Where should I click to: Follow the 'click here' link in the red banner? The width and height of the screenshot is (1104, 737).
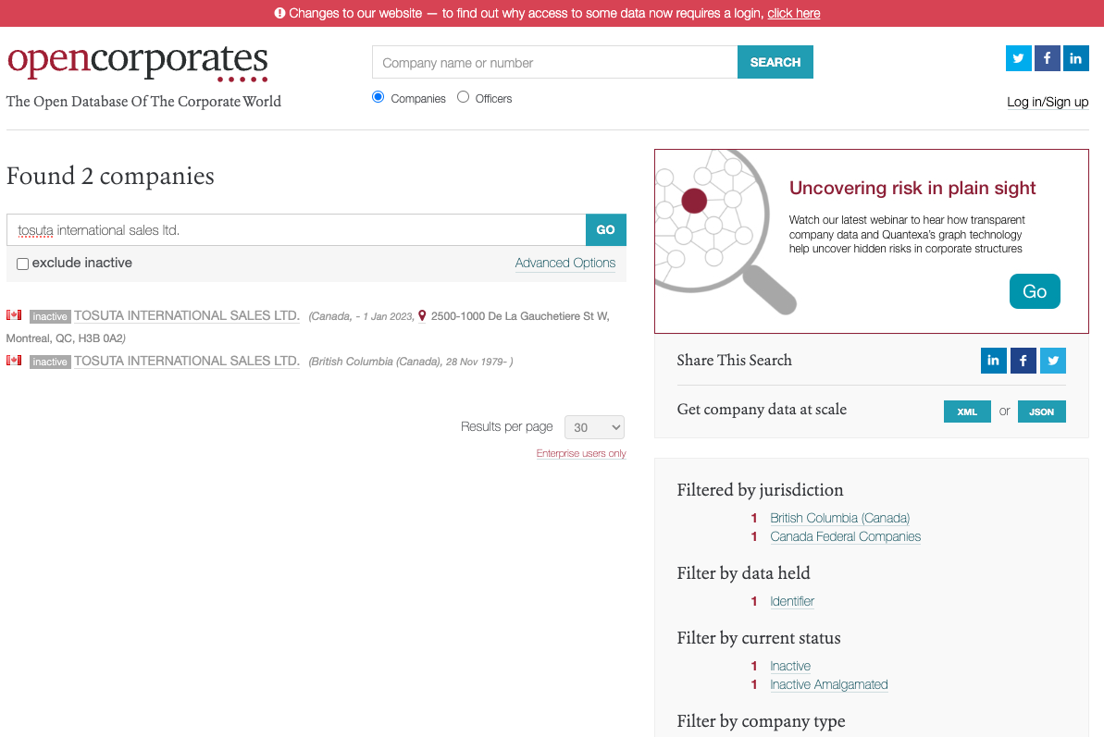pos(793,13)
